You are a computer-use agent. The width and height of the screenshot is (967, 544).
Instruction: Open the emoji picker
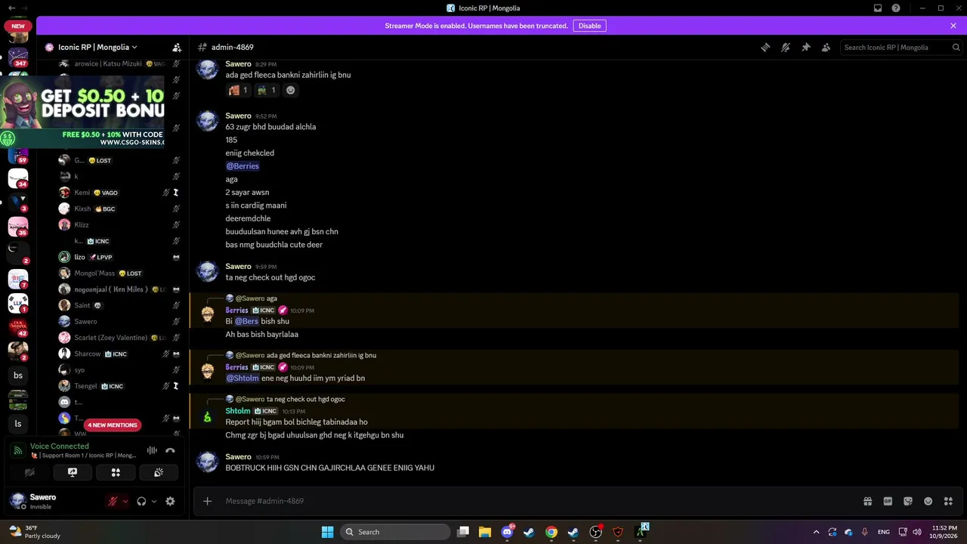[928, 501]
